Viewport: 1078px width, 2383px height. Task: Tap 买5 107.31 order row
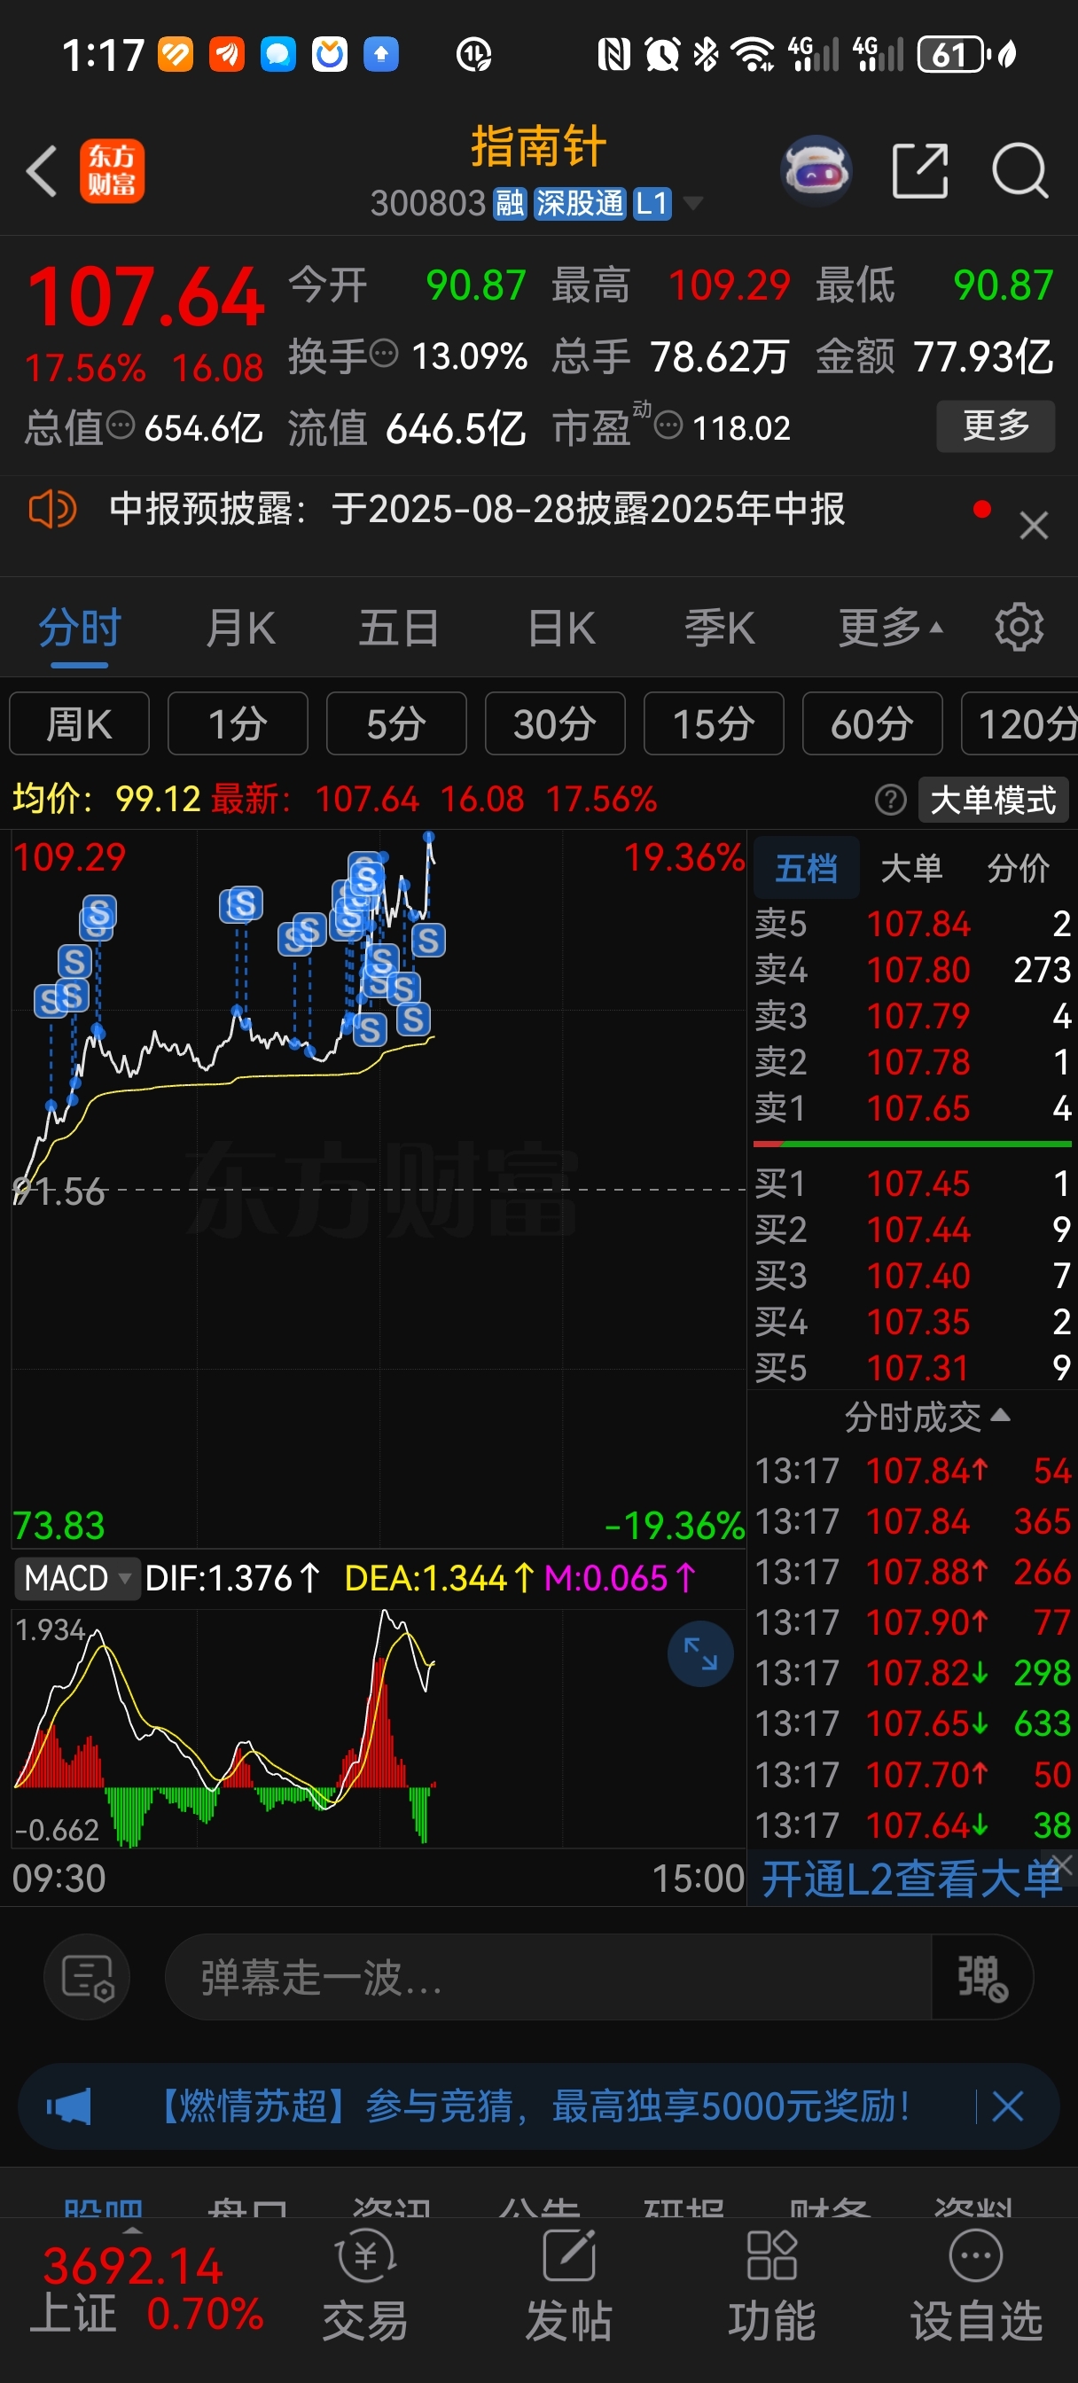(x=912, y=1368)
